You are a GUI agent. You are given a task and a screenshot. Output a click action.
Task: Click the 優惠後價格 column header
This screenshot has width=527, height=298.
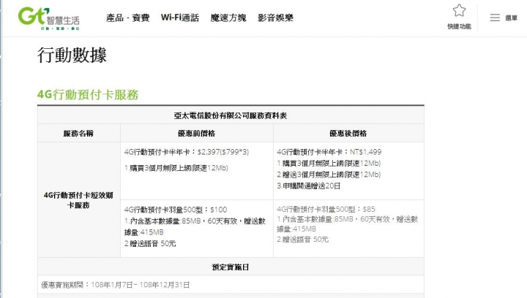tap(348, 134)
